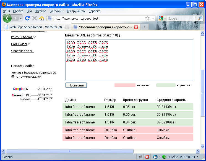Click the Время загрузки column header

click(135, 100)
